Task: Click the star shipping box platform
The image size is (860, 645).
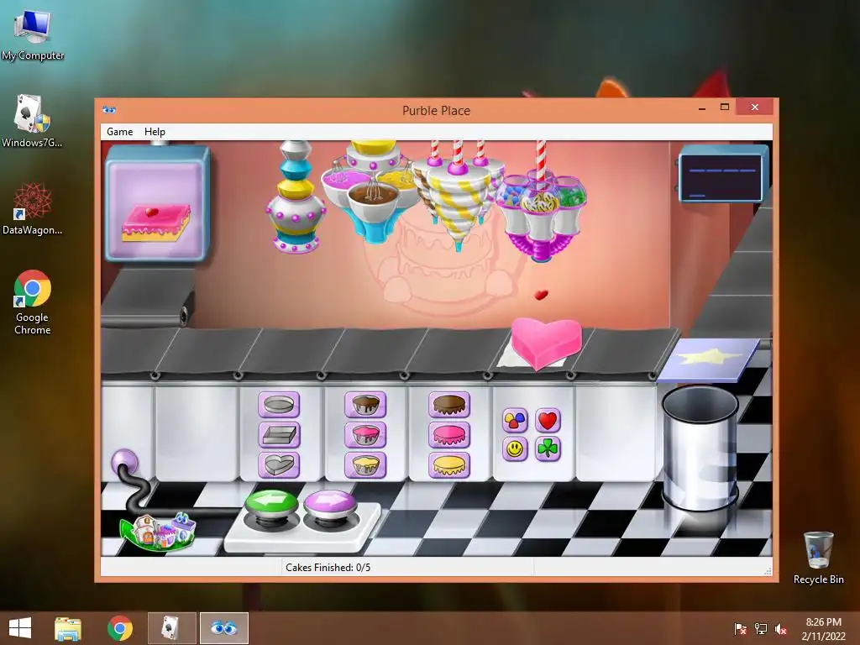Action: [707, 359]
